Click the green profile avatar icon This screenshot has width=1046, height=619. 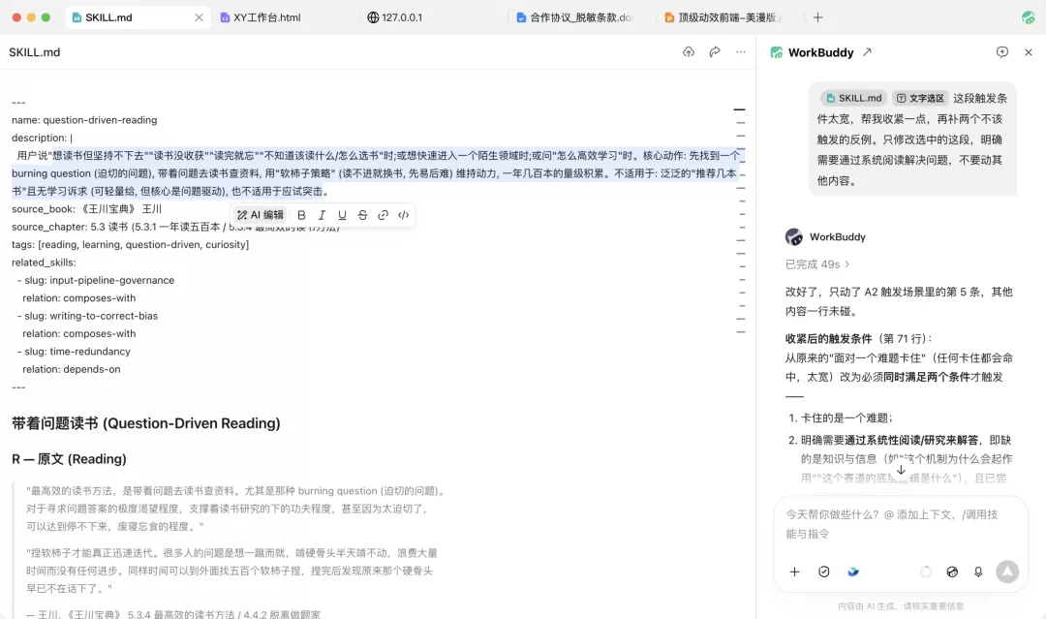tap(1028, 17)
